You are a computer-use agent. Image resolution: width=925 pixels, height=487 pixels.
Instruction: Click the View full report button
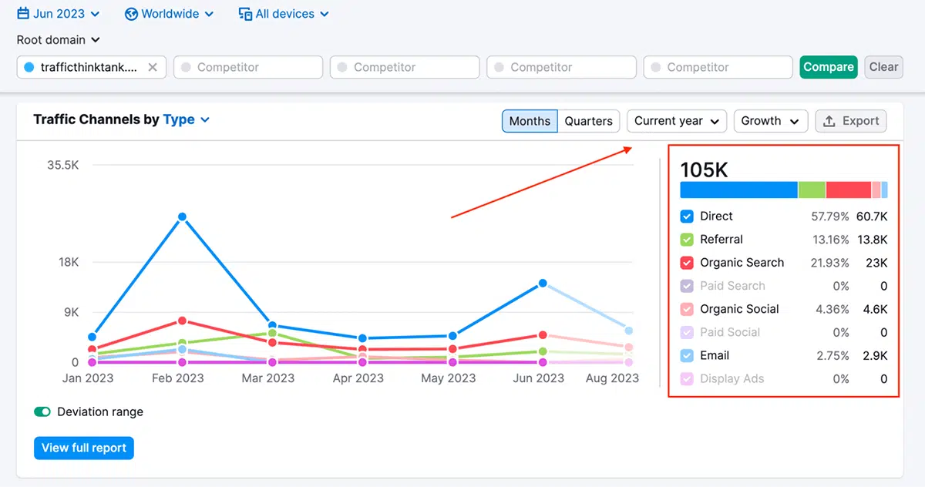83,448
